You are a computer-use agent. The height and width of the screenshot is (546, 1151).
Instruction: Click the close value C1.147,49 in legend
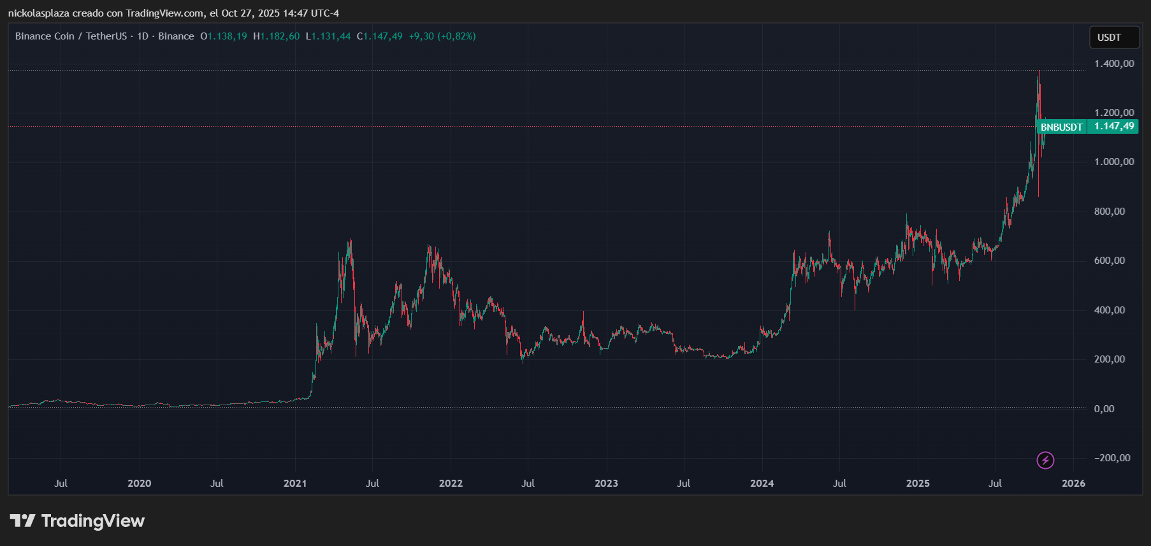[x=379, y=36]
